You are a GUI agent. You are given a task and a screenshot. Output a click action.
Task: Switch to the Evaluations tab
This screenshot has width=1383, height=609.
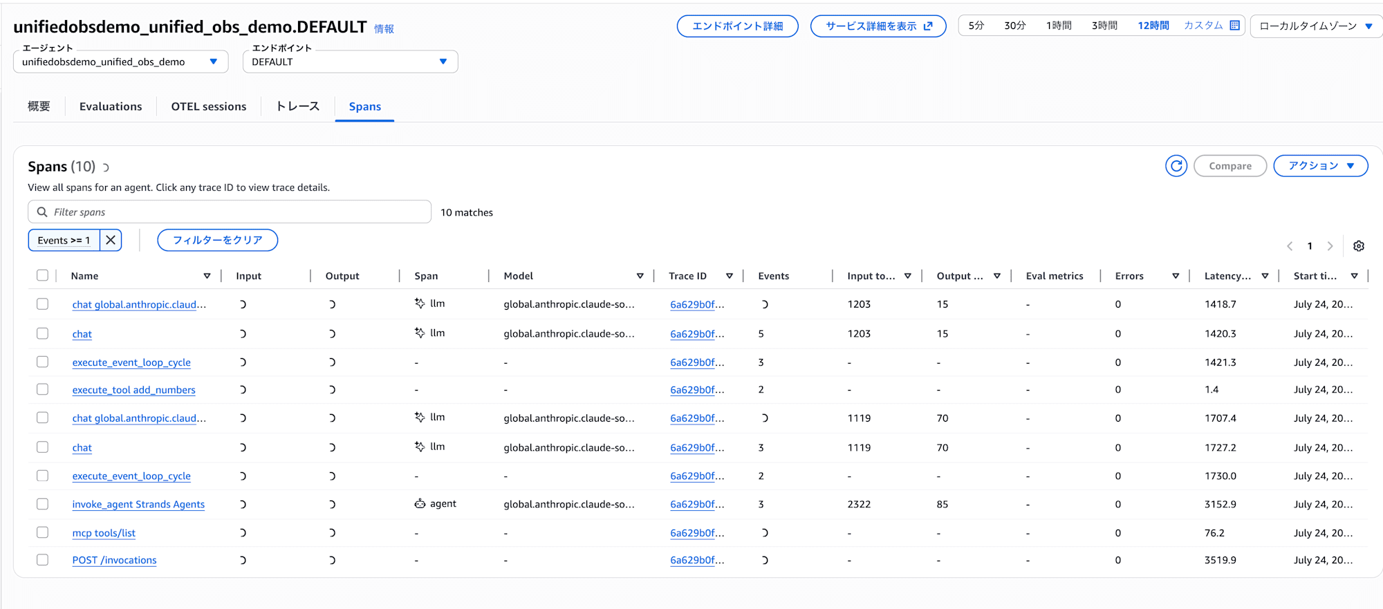pyautogui.click(x=111, y=106)
